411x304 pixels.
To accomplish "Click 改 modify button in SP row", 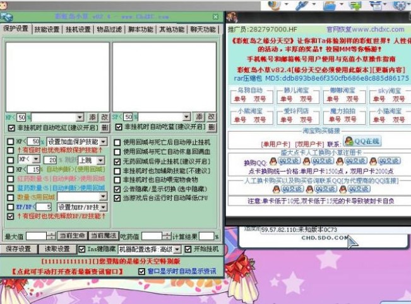I will (x=211, y=117).
